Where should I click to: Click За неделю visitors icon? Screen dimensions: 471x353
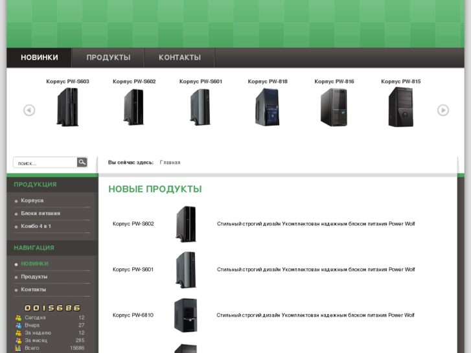(18, 333)
